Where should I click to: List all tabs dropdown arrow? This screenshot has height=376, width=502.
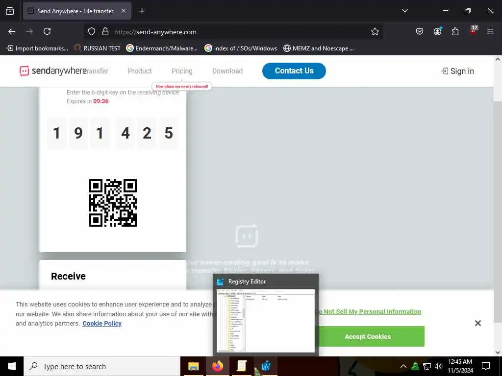(404, 11)
